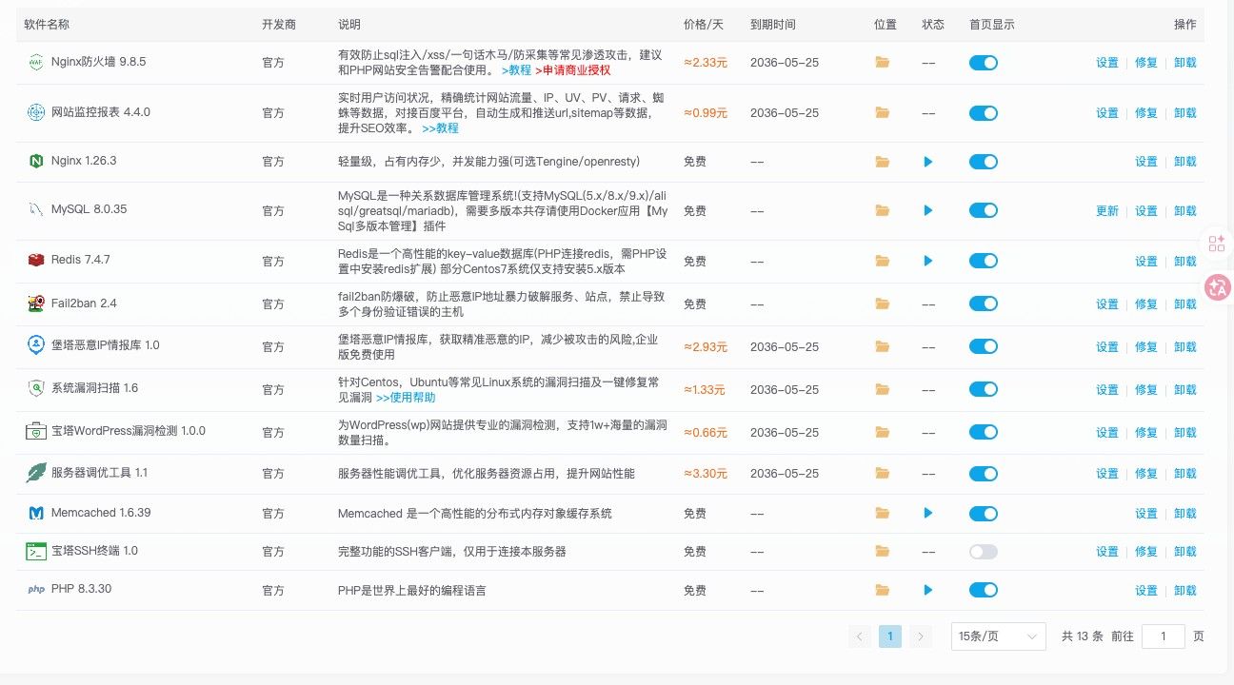The height and width of the screenshot is (685, 1234).
Task: Click the Memcached M logo icon
Action: (x=35, y=513)
